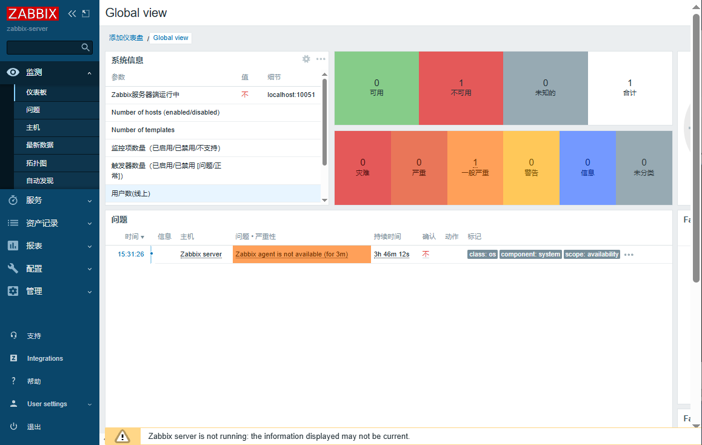Click the list icon beside 资产记录
This screenshot has height=445, width=702.
coord(13,223)
